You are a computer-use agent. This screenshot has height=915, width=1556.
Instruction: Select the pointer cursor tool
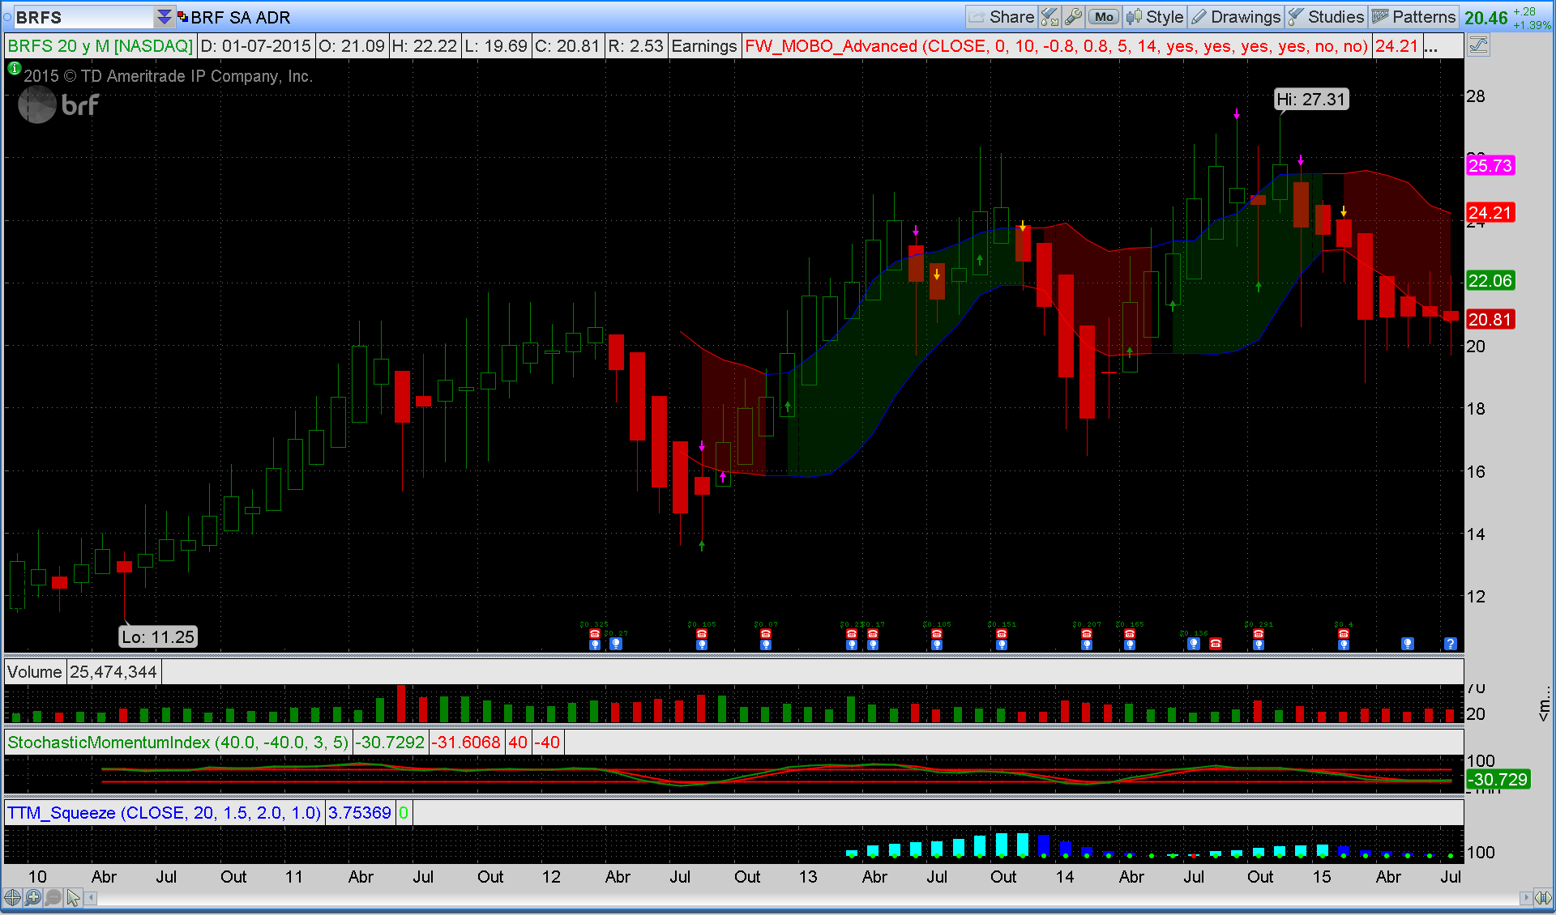click(x=74, y=897)
